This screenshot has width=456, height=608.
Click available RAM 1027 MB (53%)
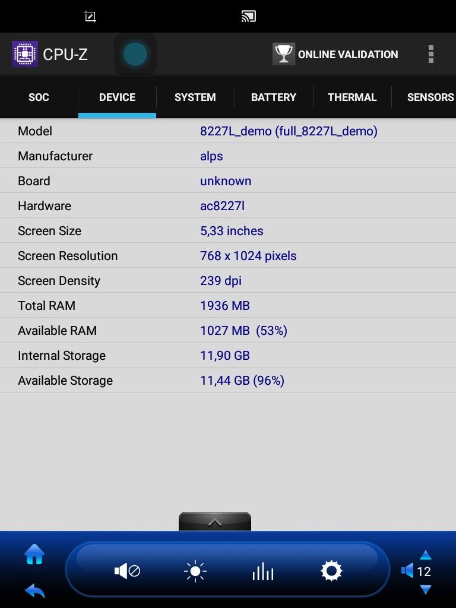point(243,331)
